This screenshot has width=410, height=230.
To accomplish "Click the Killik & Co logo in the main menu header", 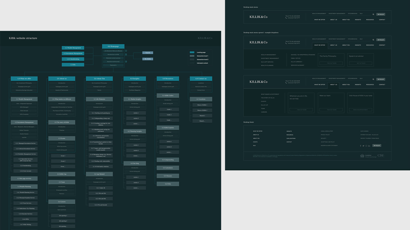I will tap(258, 17).
